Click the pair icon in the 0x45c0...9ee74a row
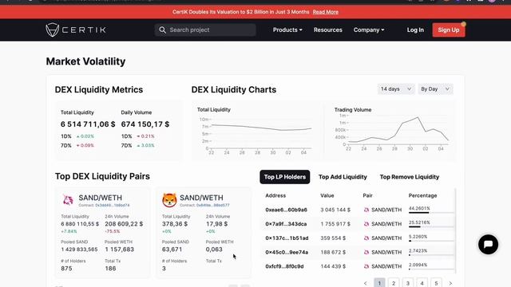The height and width of the screenshot is (287, 511). [366, 252]
